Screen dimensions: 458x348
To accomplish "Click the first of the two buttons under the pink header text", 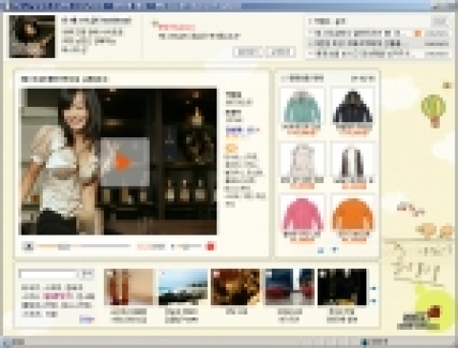I will pos(247,51).
